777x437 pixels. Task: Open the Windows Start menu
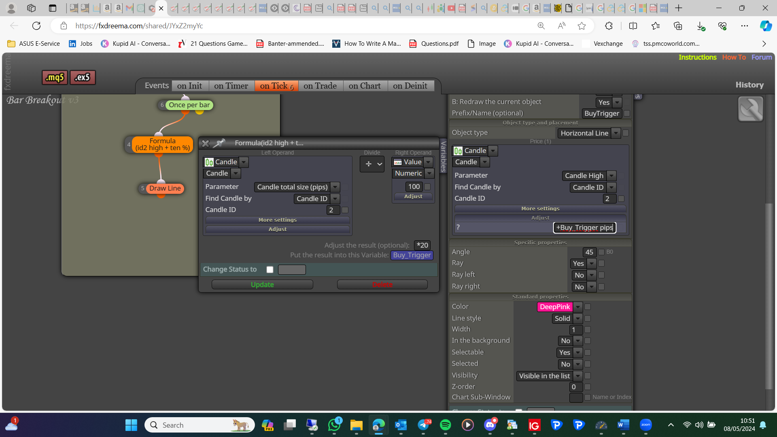click(x=131, y=425)
